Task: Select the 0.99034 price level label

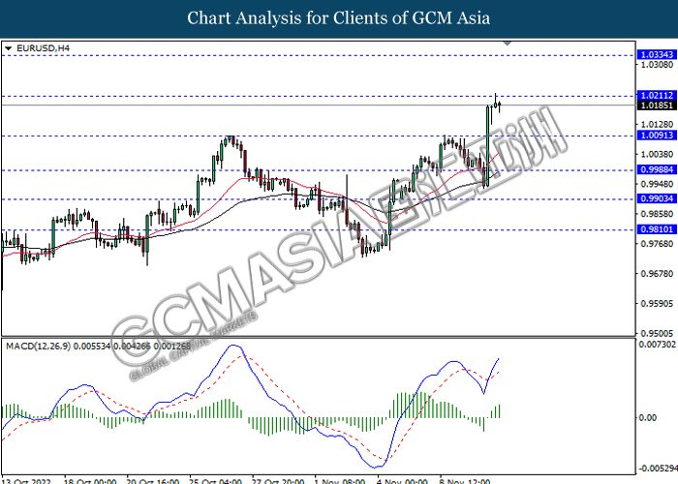Action: tap(657, 198)
